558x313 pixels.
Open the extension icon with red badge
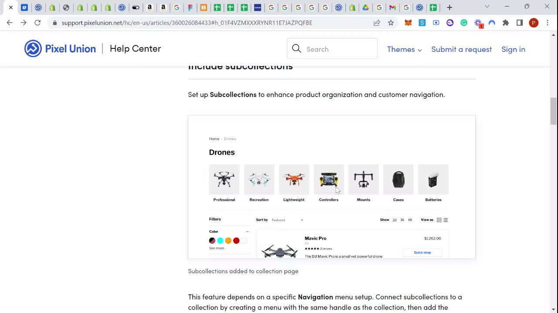478,23
